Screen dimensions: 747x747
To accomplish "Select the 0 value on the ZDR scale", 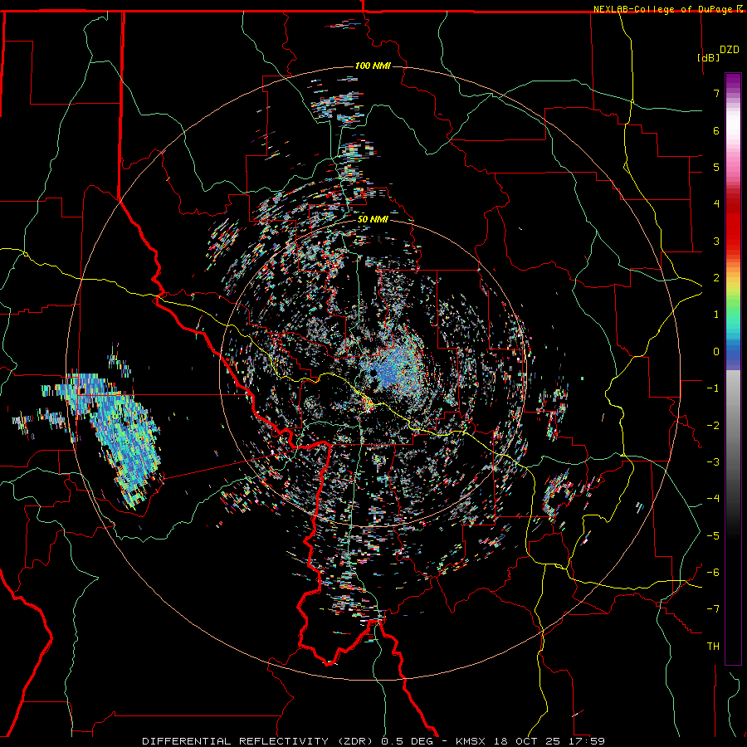I will coord(716,352).
